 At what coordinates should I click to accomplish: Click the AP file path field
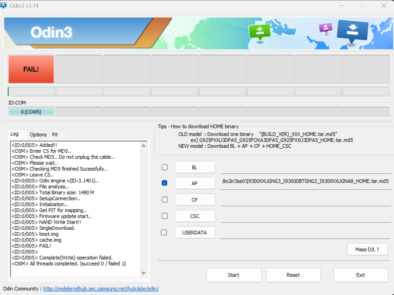coord(306,183)
